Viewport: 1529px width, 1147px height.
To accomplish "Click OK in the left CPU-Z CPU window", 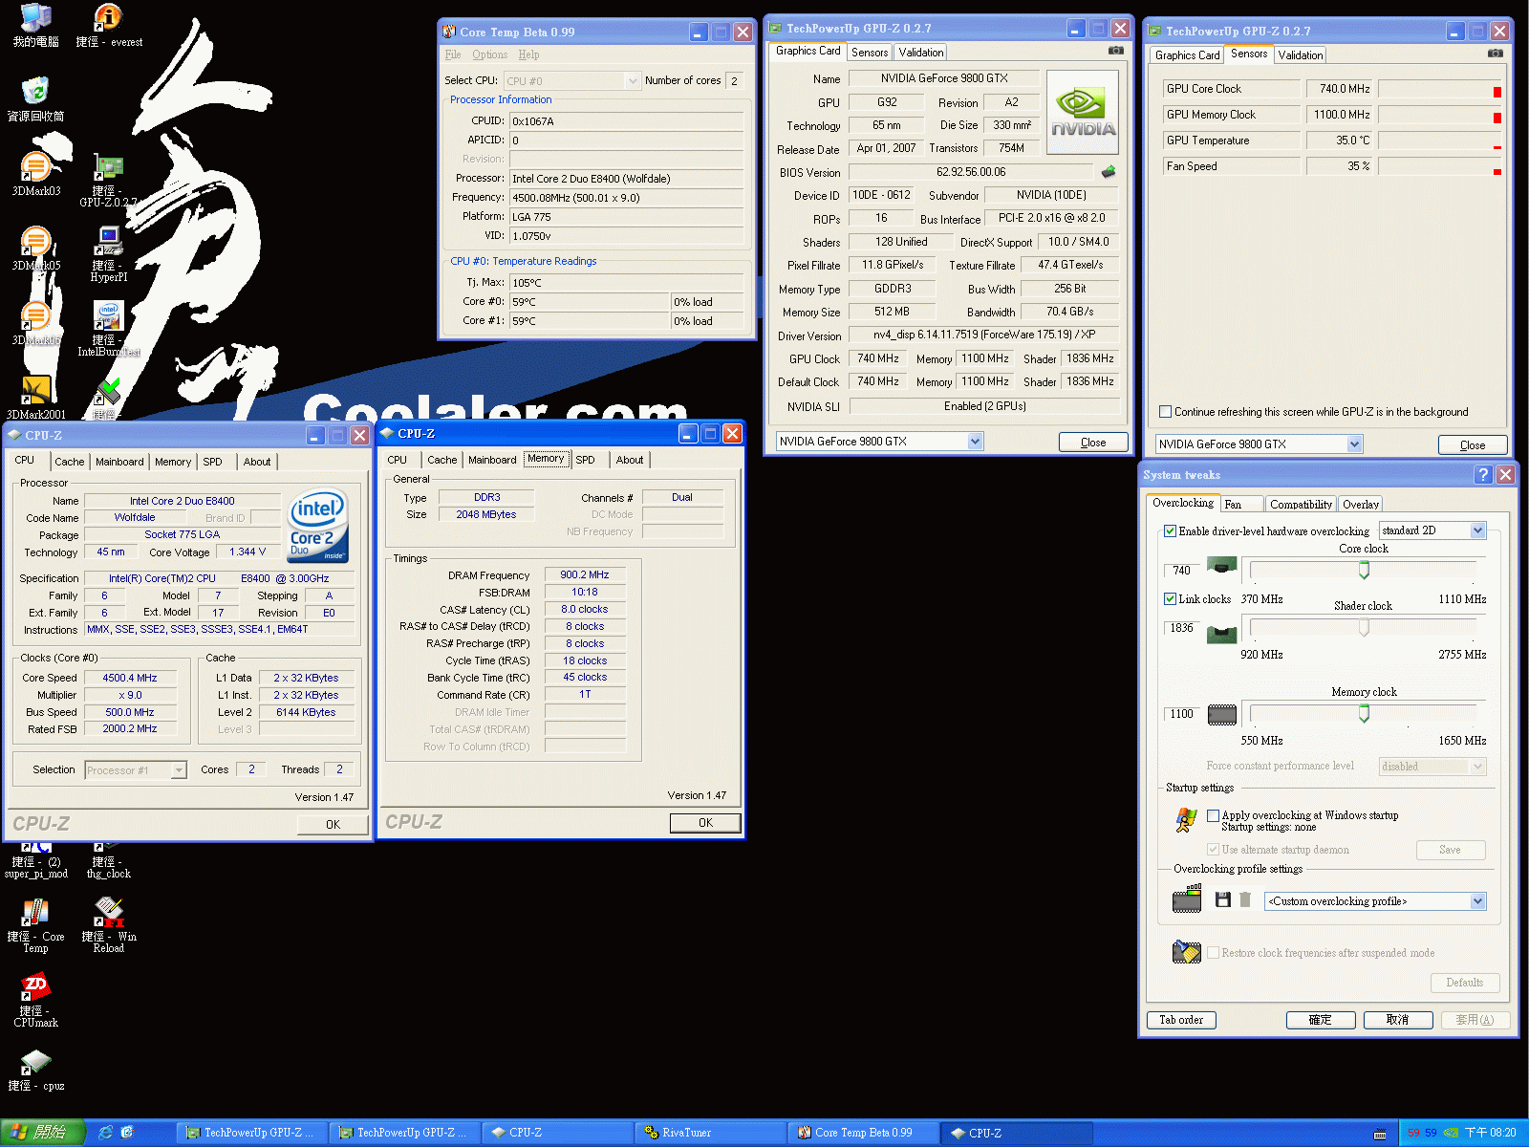I will 333,825.
